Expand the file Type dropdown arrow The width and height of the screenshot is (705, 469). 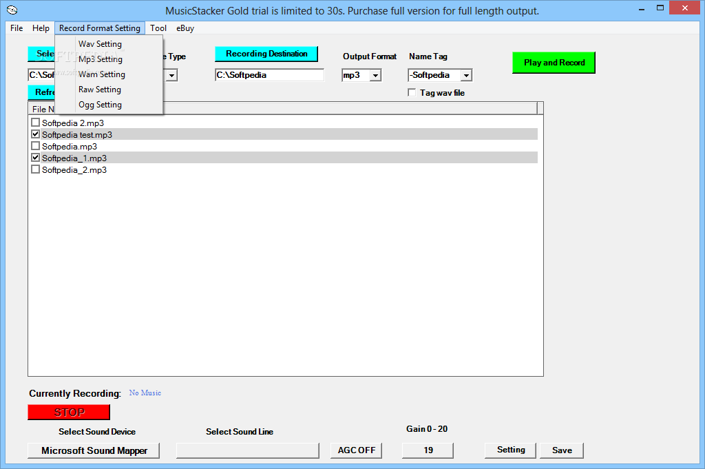click(171, 76)
